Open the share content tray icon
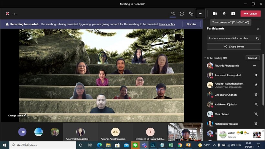265x149 pixels. click(233, 14)
